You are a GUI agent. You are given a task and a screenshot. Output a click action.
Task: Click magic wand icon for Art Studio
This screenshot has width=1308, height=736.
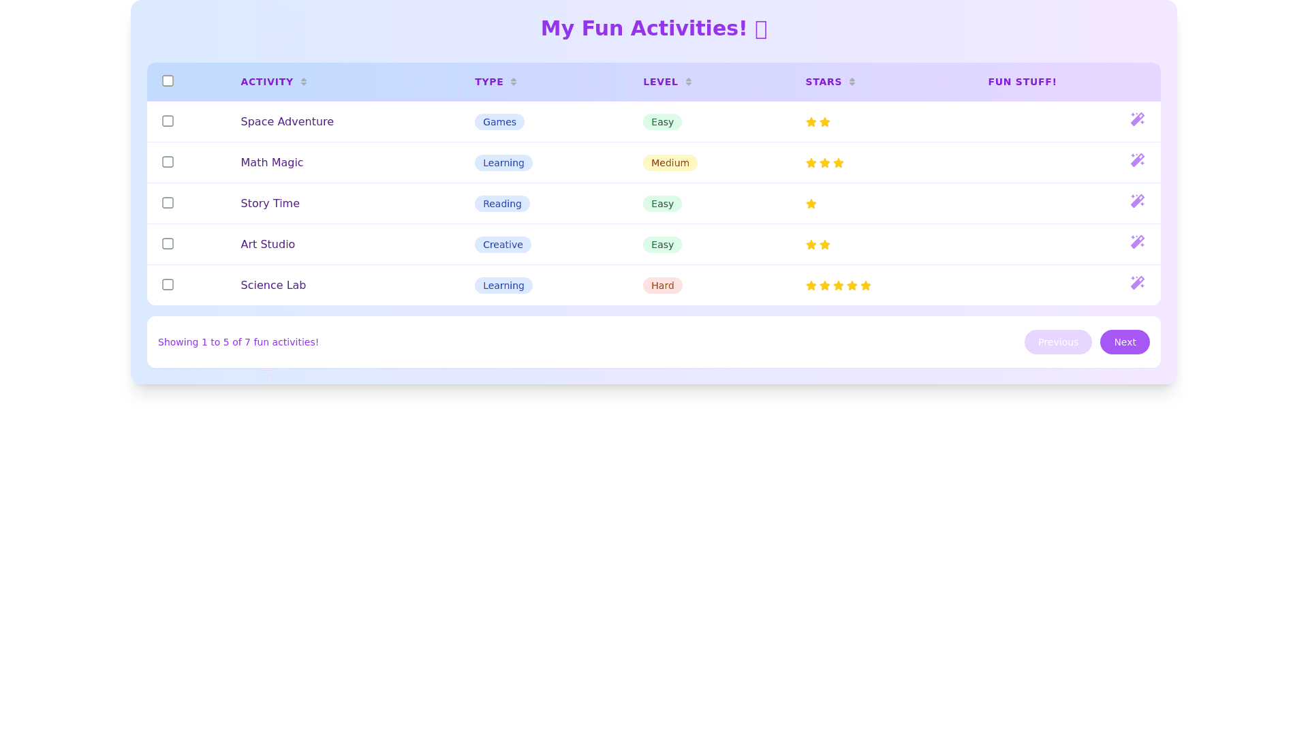1137,242
